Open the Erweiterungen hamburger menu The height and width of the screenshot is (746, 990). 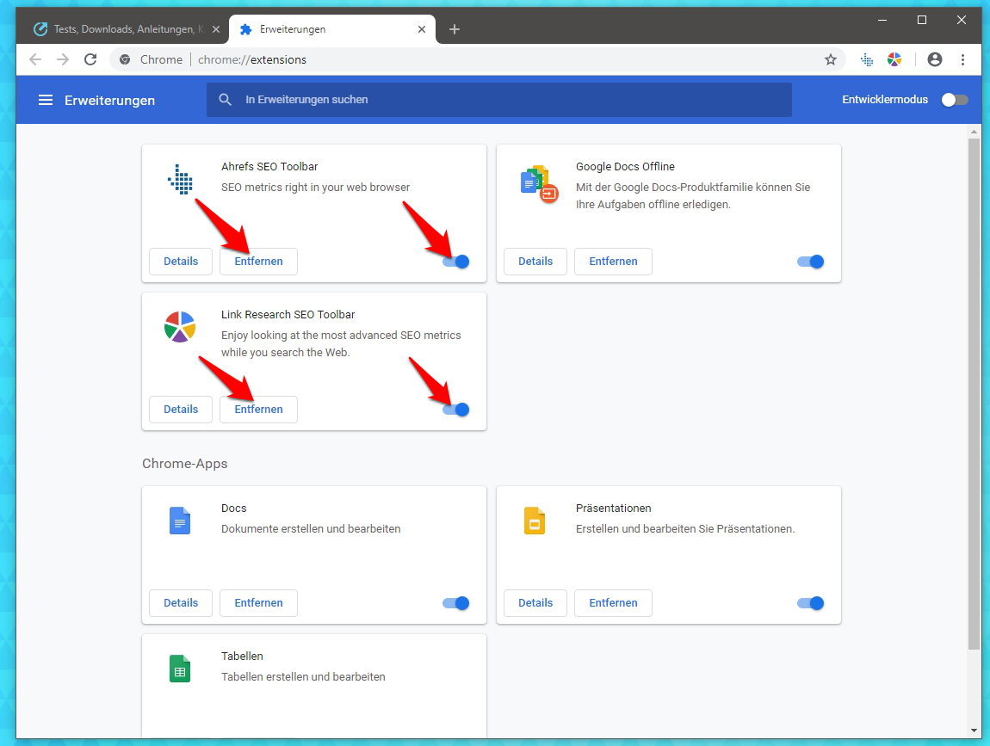pyautogui.click(x=46, y=100)
